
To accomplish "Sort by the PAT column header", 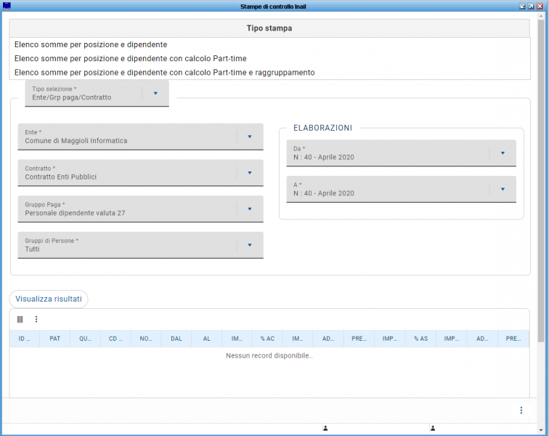I will pyautogui.click(x=55, y=339).
